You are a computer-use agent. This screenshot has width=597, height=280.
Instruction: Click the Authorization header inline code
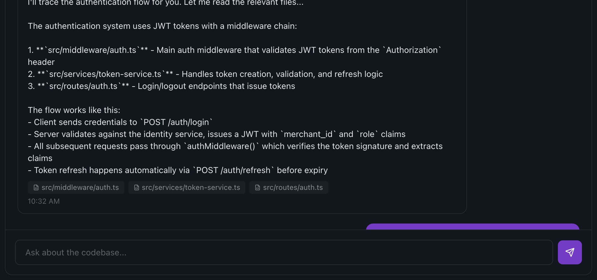412,50
